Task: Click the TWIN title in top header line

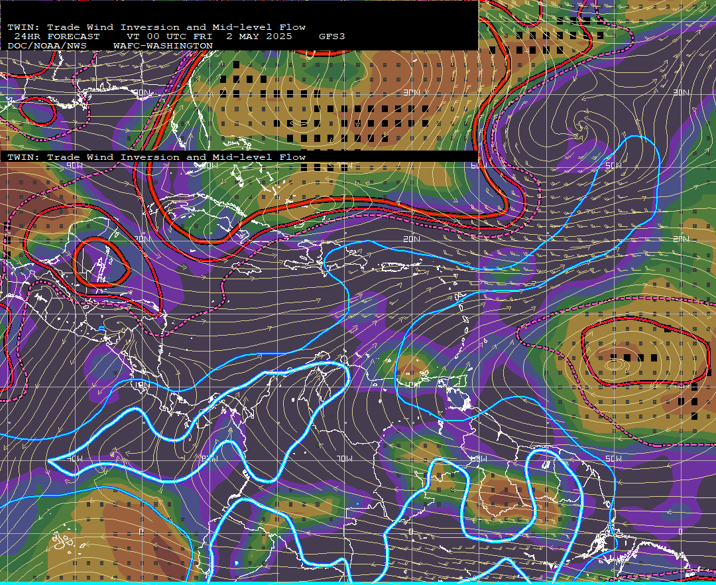Action: [x=156, y=27]
